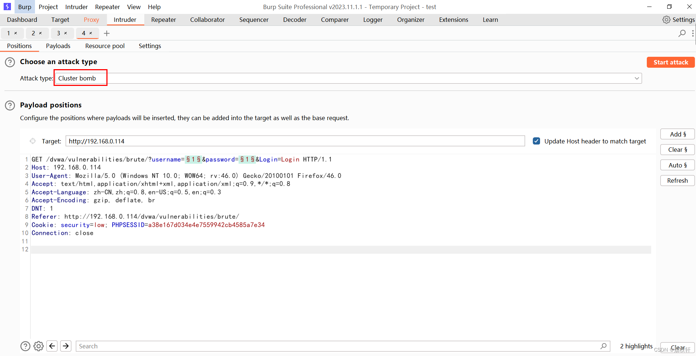Close Intruder tab 2

(x=40, y=33)
